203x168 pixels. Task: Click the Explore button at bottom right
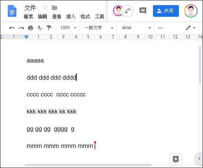pyautogui.click(x=176, y=159)
